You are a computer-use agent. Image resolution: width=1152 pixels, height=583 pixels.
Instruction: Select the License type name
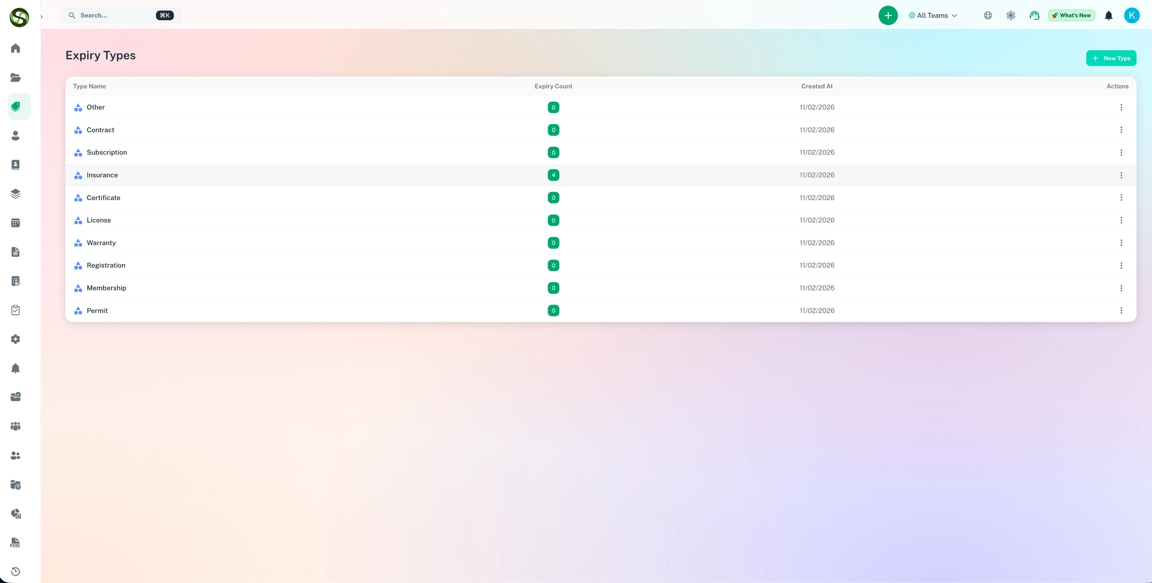coord(99,220)
